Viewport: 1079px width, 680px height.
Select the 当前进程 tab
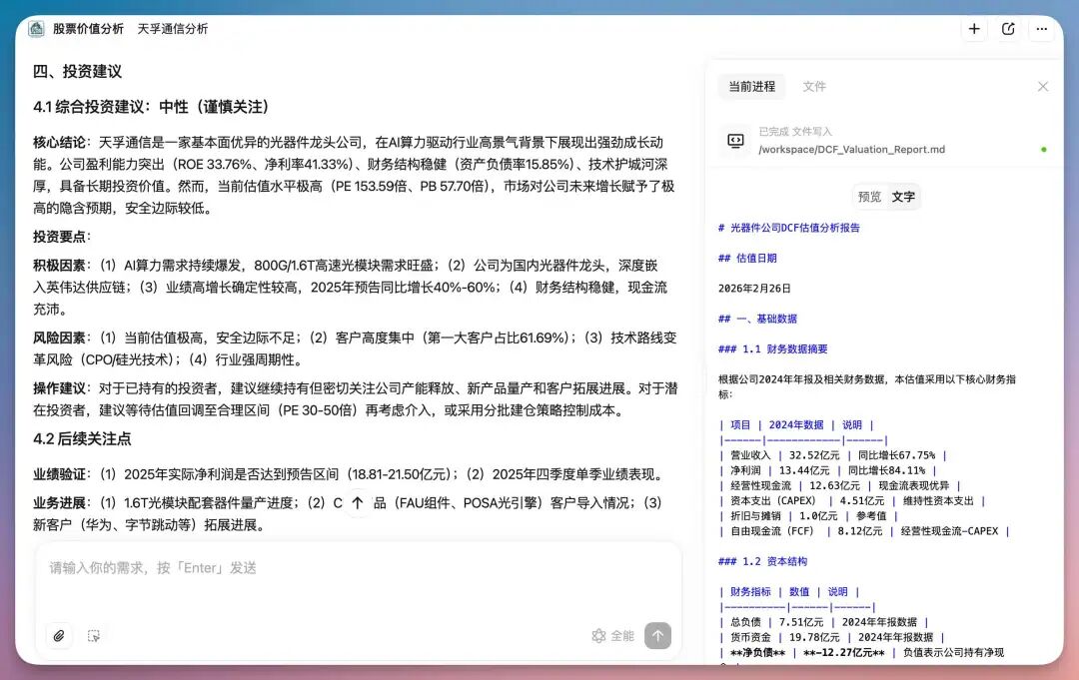(751, 86)
